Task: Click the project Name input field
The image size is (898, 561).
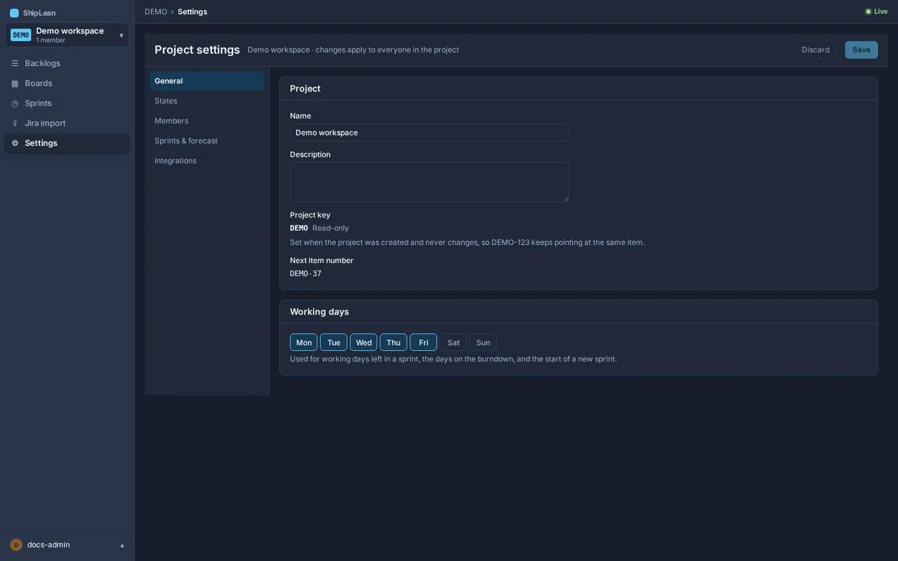Action: (x=430, y=133)
